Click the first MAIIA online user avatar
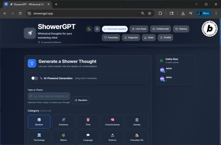The image size is (221, 145). (x=162, y=70)
